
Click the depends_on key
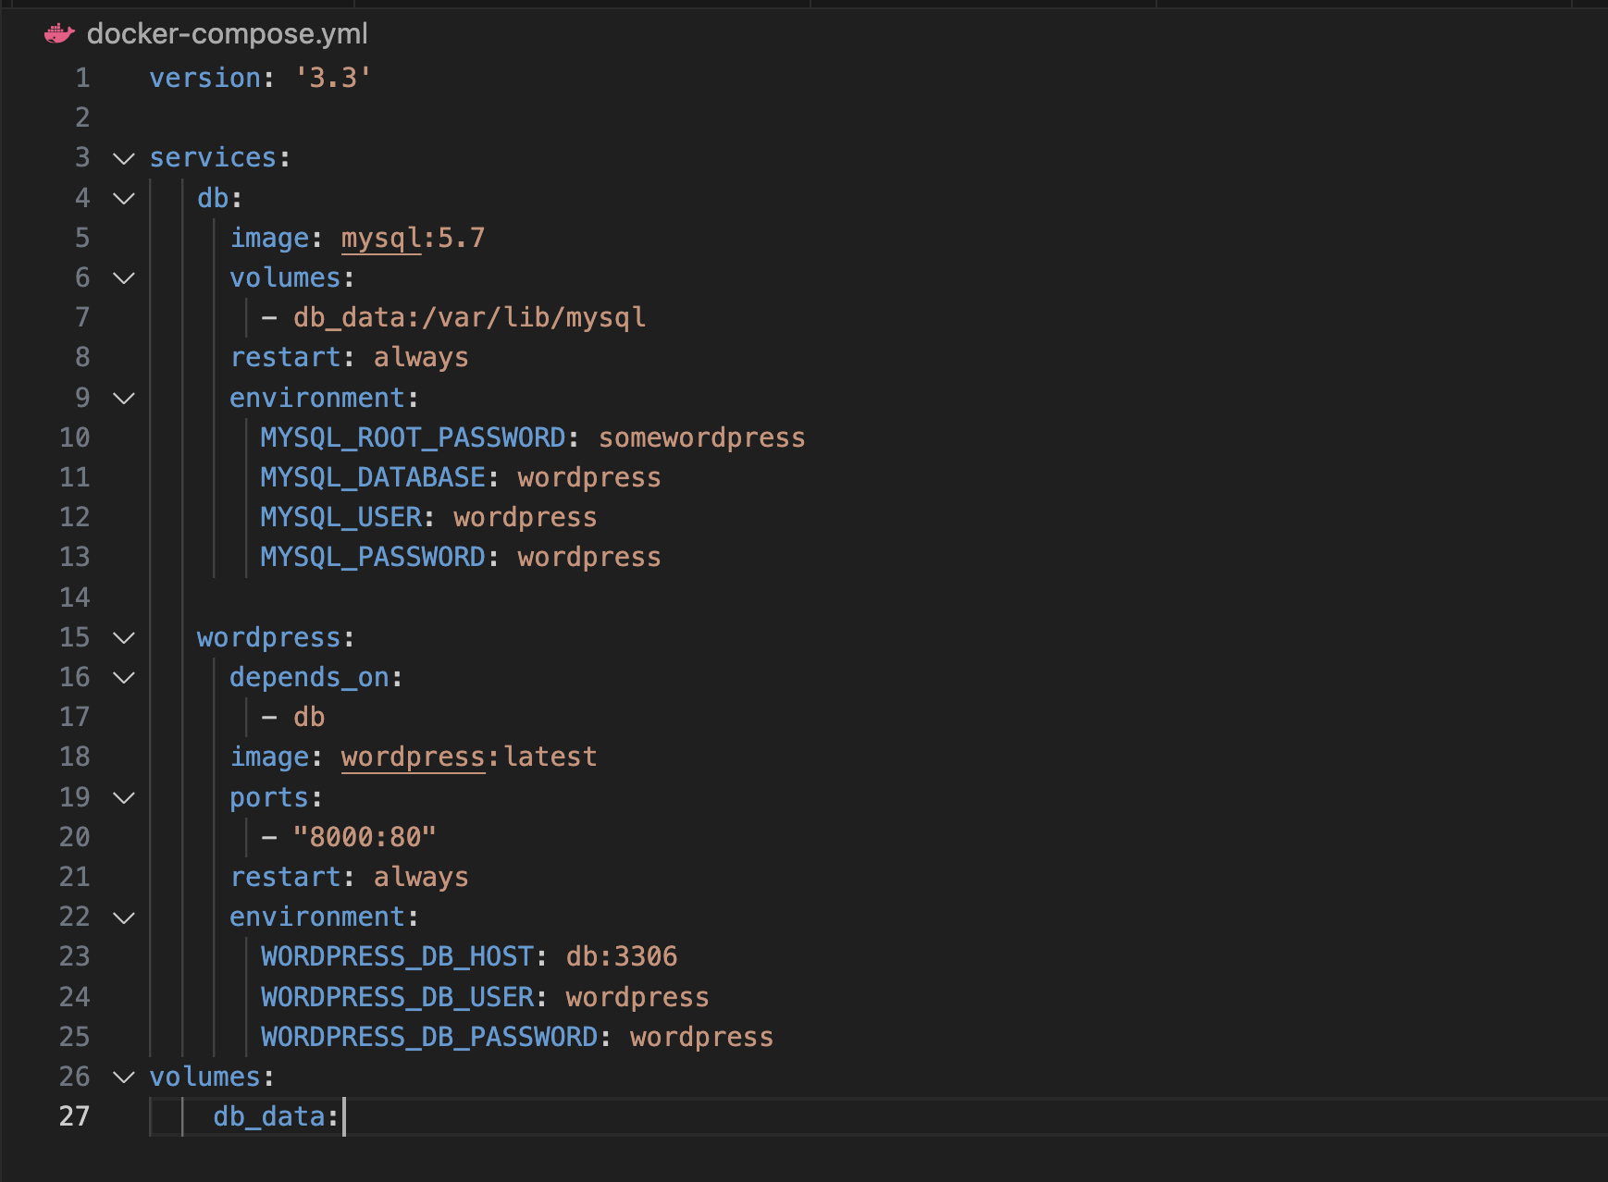[309, 678]
